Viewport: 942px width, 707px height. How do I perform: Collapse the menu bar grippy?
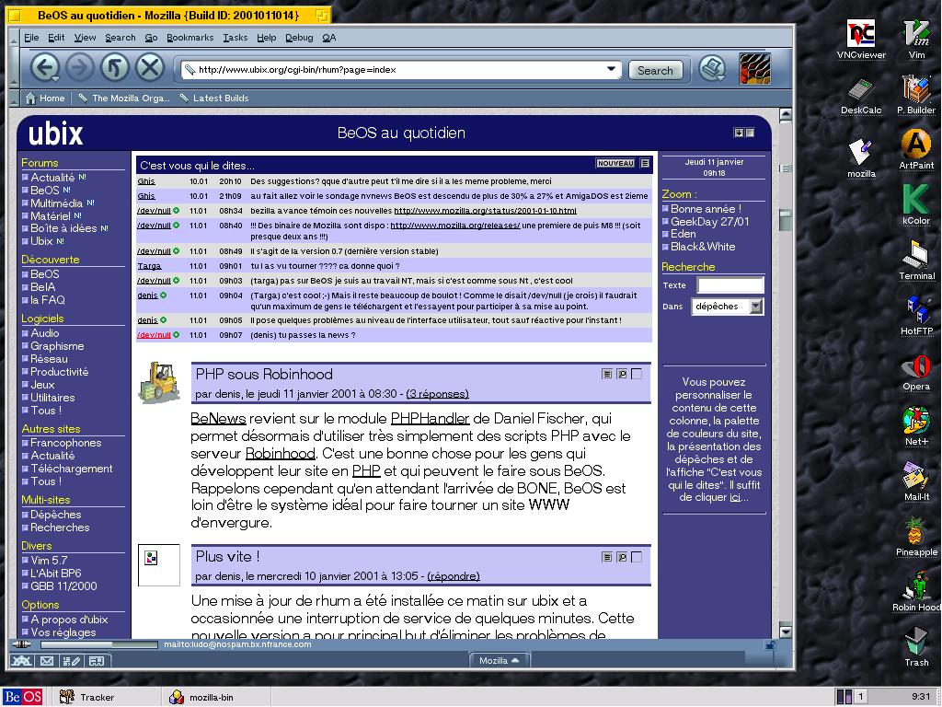(x=15, y=37)
